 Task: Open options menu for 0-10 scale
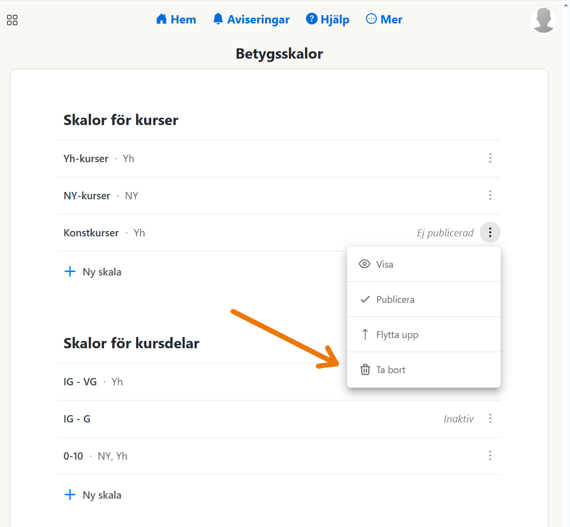point(490,456)
